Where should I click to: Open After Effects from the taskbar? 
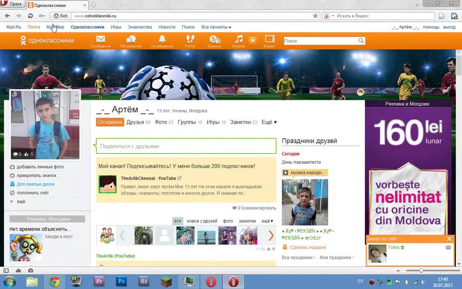click(144, 282)
